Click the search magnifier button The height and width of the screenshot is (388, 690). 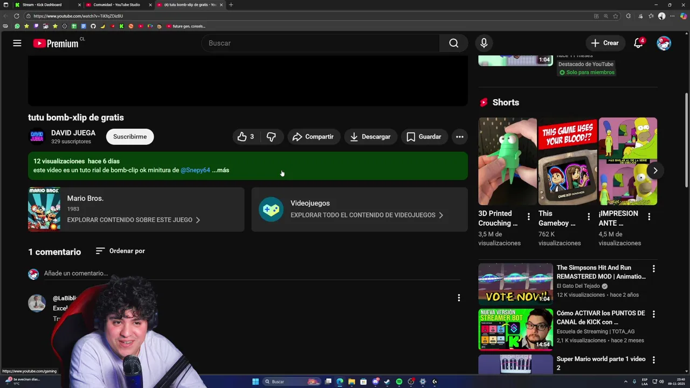coord(454,43)
